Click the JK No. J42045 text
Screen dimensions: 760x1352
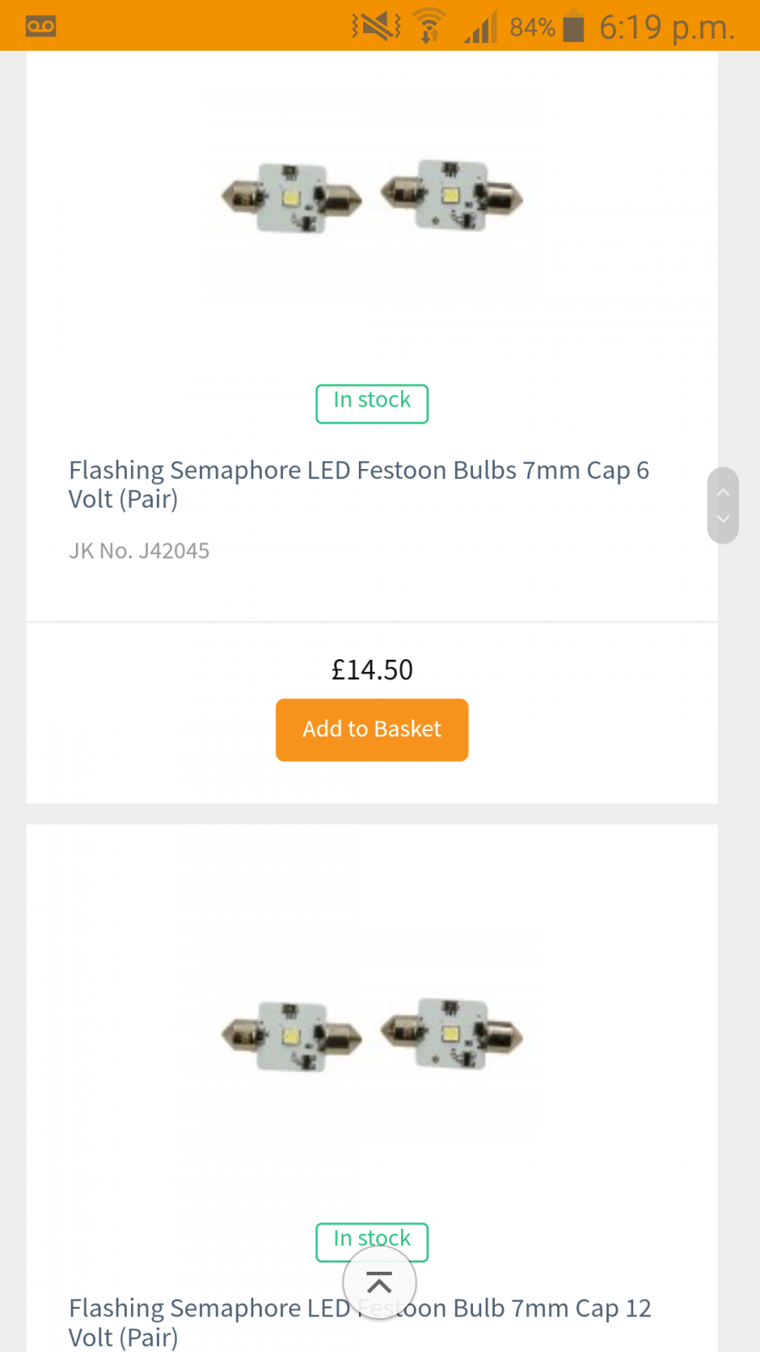pos(139,551)
